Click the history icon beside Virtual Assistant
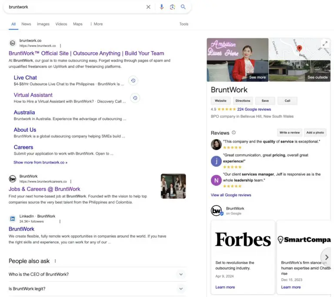Viewport: 334px width, 297px height. point(135,98)
